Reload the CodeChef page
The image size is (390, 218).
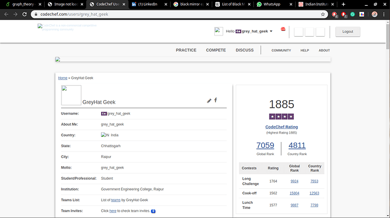(x=24, y=15)
